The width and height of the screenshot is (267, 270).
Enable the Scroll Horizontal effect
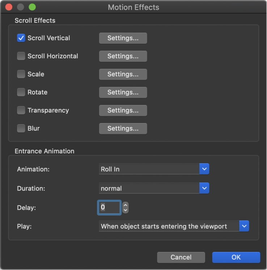[x=21, y=56]
